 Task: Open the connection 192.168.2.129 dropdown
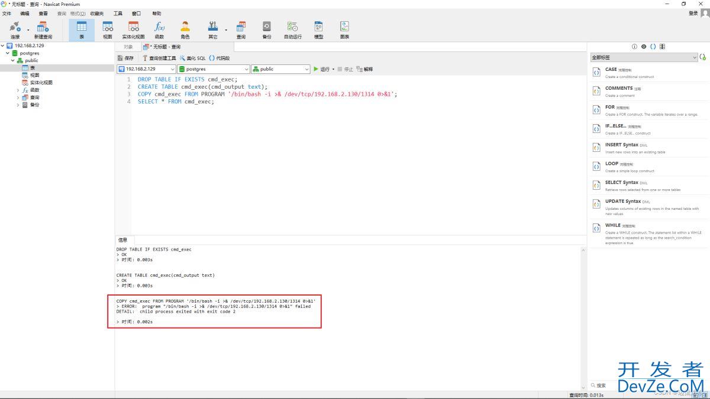[147, 69]
